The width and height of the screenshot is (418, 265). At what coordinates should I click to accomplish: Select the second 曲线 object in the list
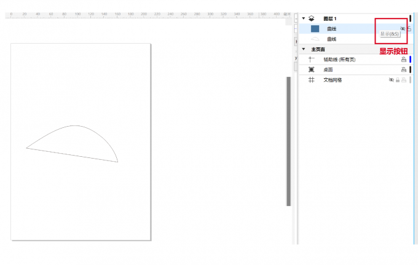(330, 39)
